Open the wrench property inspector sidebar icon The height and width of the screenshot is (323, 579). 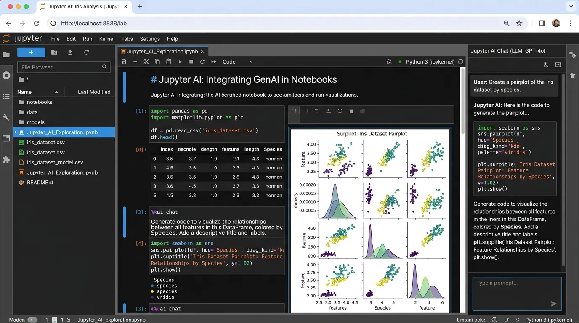6,117
